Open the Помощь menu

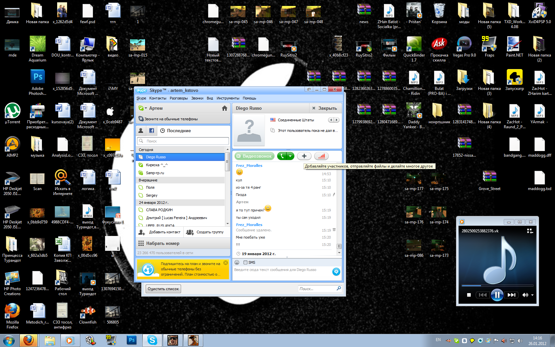[x=249, y=98]
